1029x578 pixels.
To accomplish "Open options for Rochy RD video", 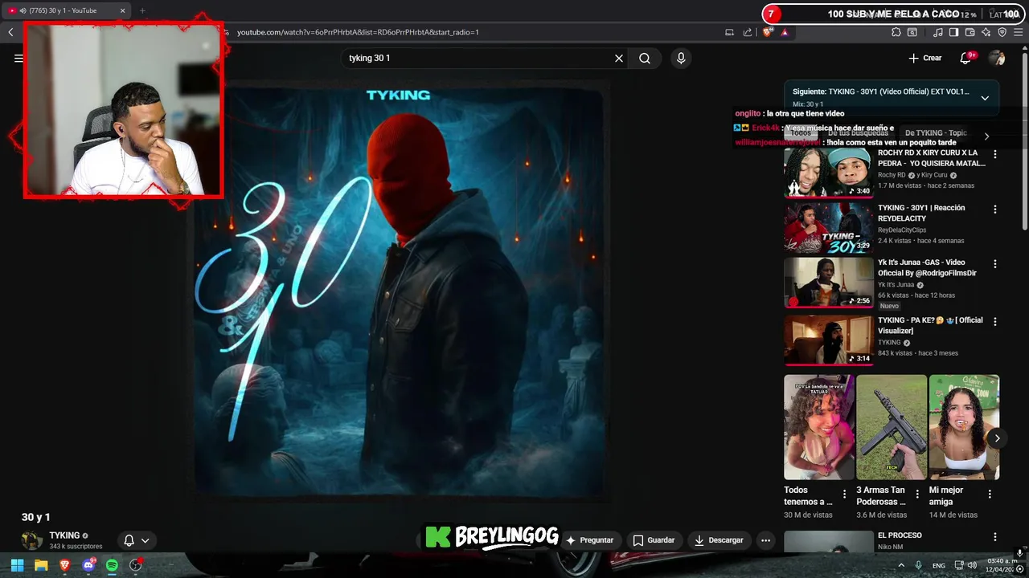I will tap(994, 154).
